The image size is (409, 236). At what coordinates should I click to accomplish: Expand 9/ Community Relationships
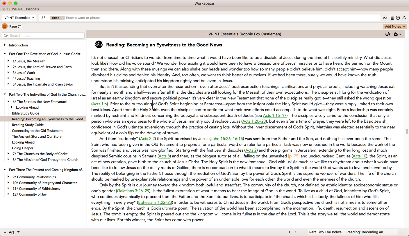point(8,177)
